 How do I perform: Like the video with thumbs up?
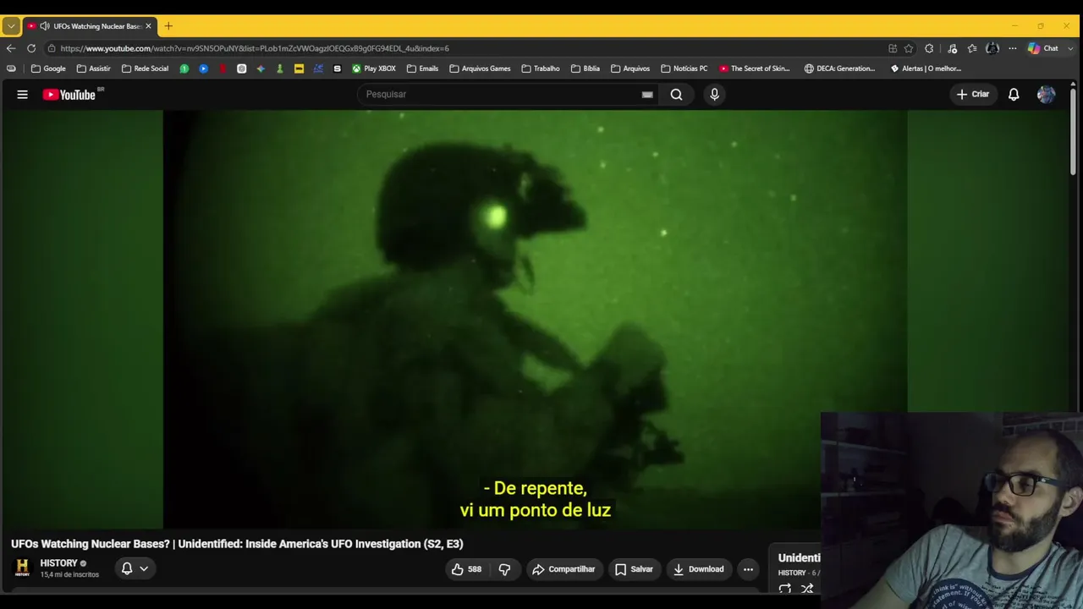pos(466,569)
